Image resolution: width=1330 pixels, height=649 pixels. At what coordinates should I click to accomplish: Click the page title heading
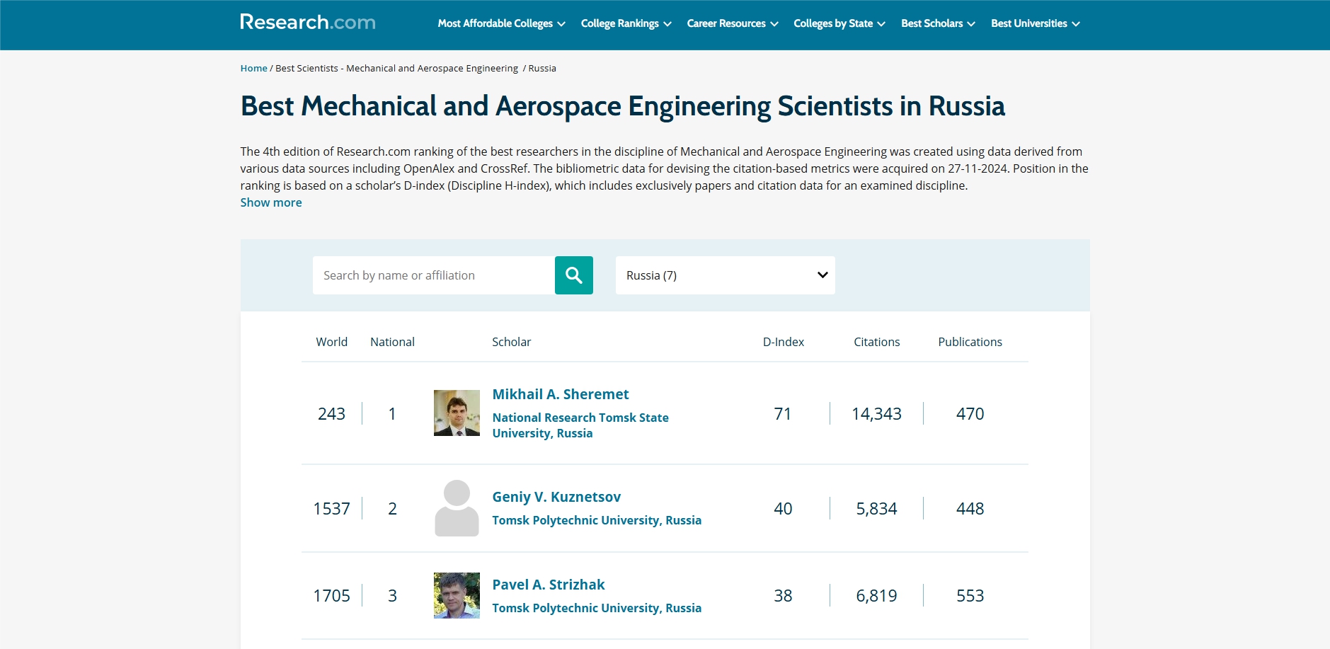point(623,106)
